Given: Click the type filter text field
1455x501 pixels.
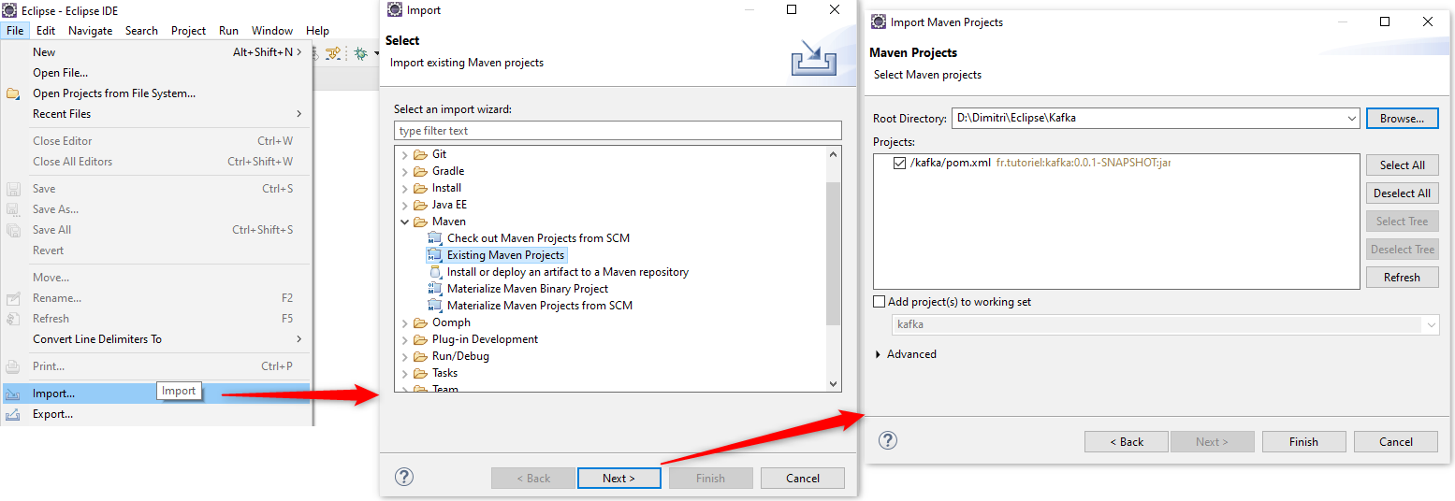Looking at the screenshot, I should point(618,131).
